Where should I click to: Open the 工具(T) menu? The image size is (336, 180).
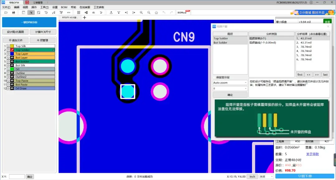point(44,7)
